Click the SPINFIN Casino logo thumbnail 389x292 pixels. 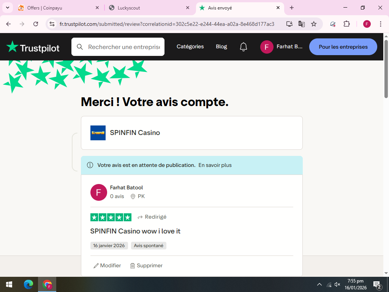(x=98, y=133)
